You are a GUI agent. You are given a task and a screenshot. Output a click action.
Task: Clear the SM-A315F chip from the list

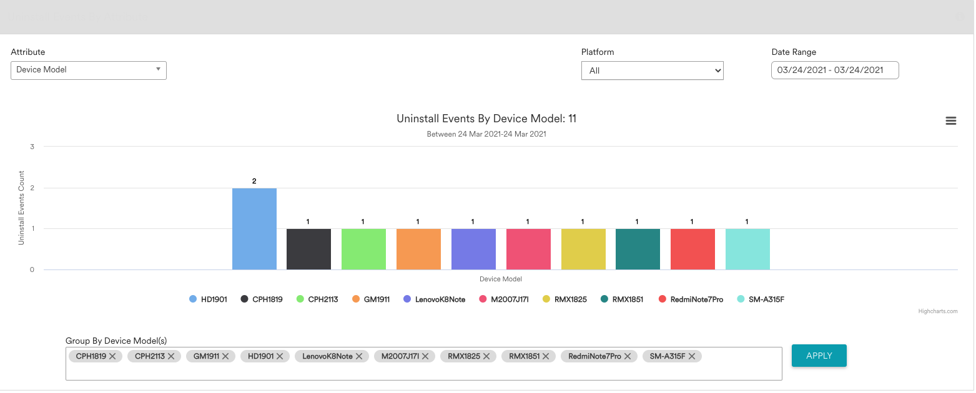(692, 356)
